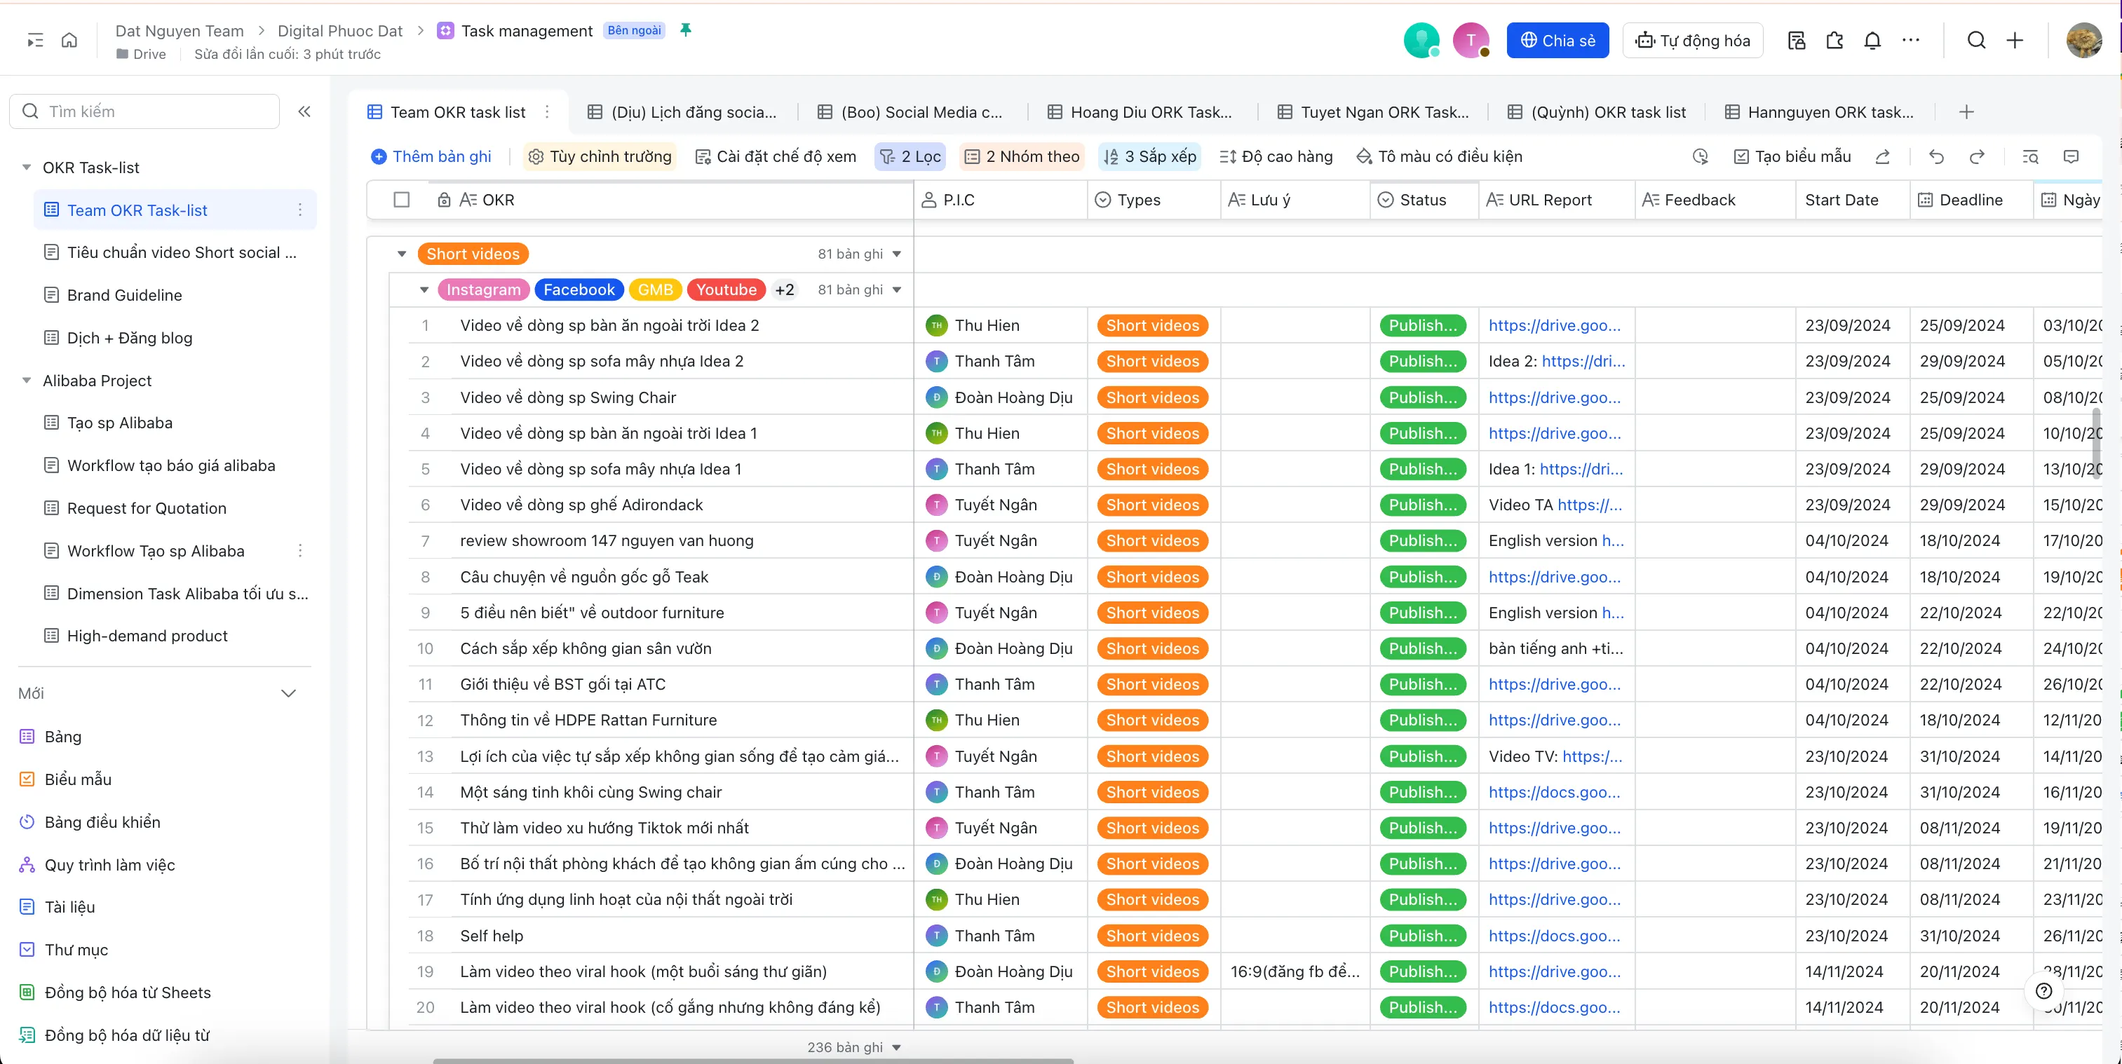Collapse the Short videos group triangle
Screen dimensions: 2122x1064
402,253
